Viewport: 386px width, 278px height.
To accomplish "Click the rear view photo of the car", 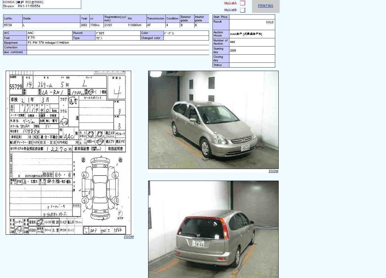I will (213, 229).
